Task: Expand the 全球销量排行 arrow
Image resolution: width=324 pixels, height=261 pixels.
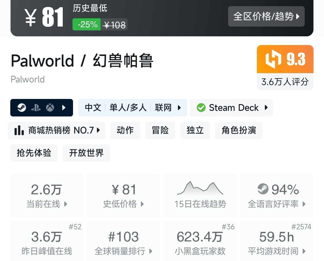Action: point(151,251)
